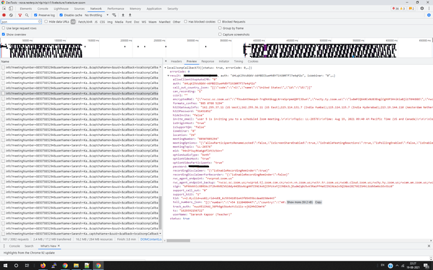Open the Performance panel
This screenshot has width=433, height=270.
[x=115, y=9]
